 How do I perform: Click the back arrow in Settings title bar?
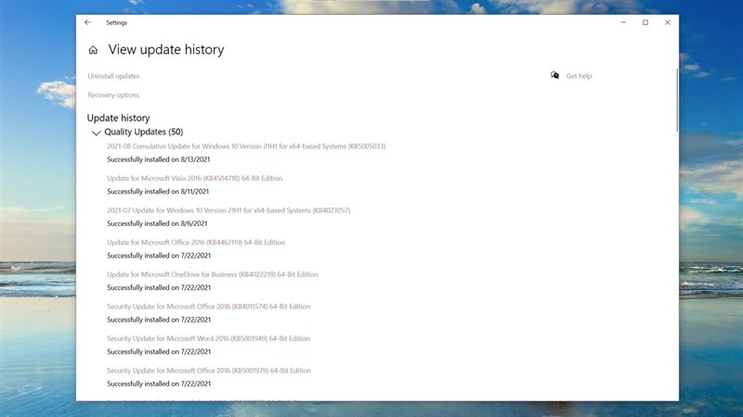click(88, 22)
